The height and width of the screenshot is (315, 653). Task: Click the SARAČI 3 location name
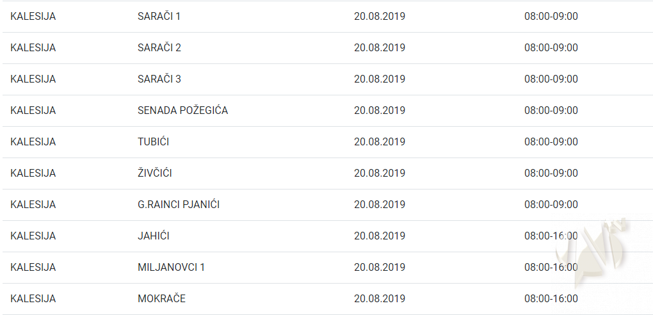[x=159, y=79]
